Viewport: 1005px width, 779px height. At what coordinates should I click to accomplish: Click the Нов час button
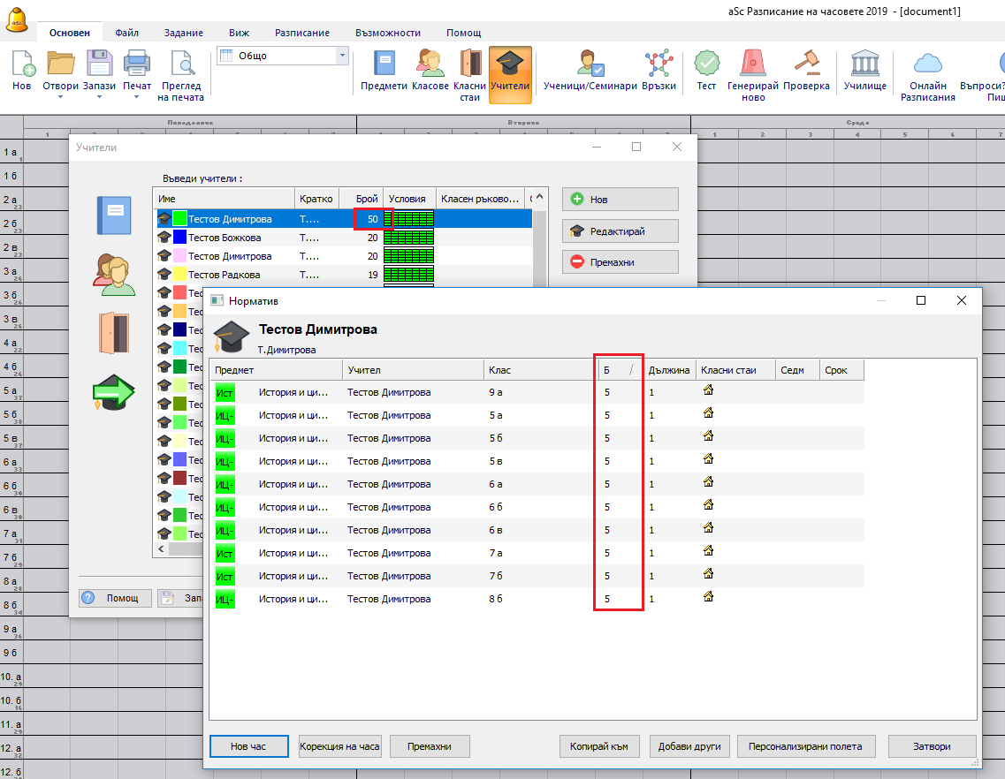[x=248, y=746]
